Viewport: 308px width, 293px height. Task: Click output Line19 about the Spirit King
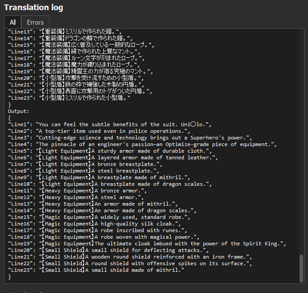click(x=147, y=244)
